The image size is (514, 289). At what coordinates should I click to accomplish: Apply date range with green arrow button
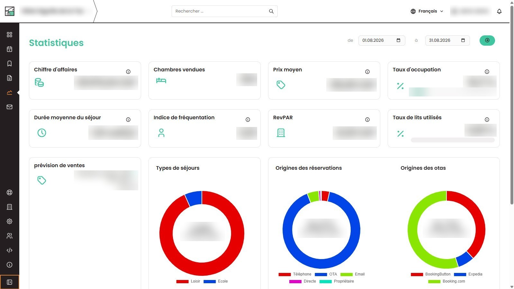[487, 41]
